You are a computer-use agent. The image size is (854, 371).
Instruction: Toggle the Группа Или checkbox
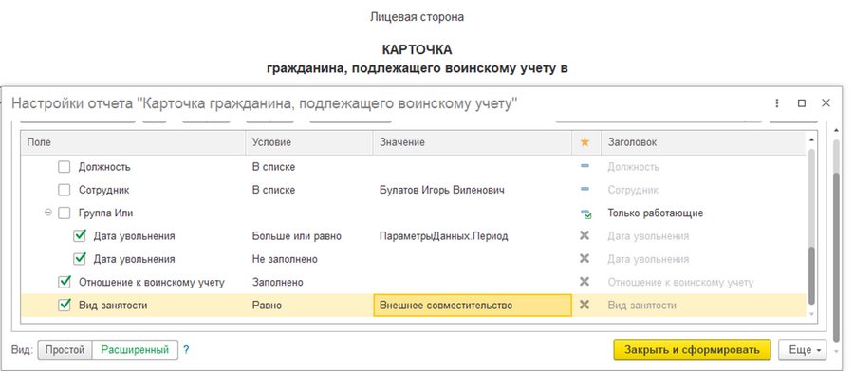point(65,213)
